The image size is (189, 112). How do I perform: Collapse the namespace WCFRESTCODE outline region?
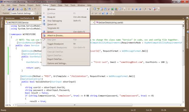[x=10, y=34]
